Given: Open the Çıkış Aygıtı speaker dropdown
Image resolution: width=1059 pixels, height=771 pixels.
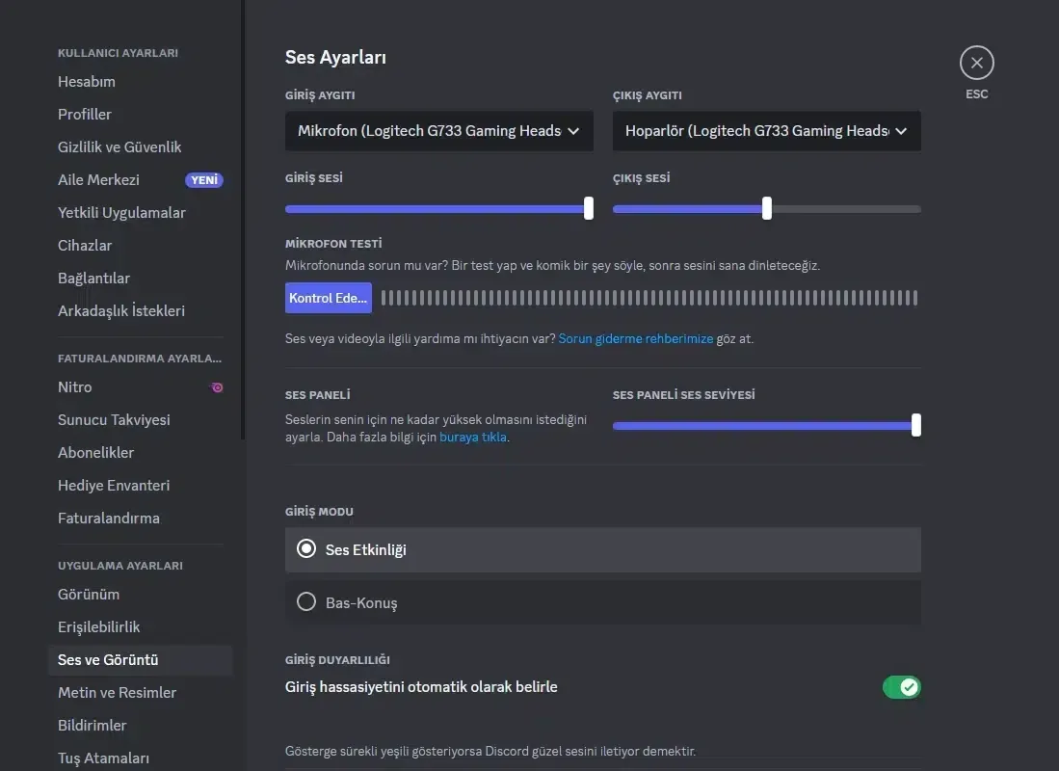Looking at the screenshot, I should click(767, 131).
